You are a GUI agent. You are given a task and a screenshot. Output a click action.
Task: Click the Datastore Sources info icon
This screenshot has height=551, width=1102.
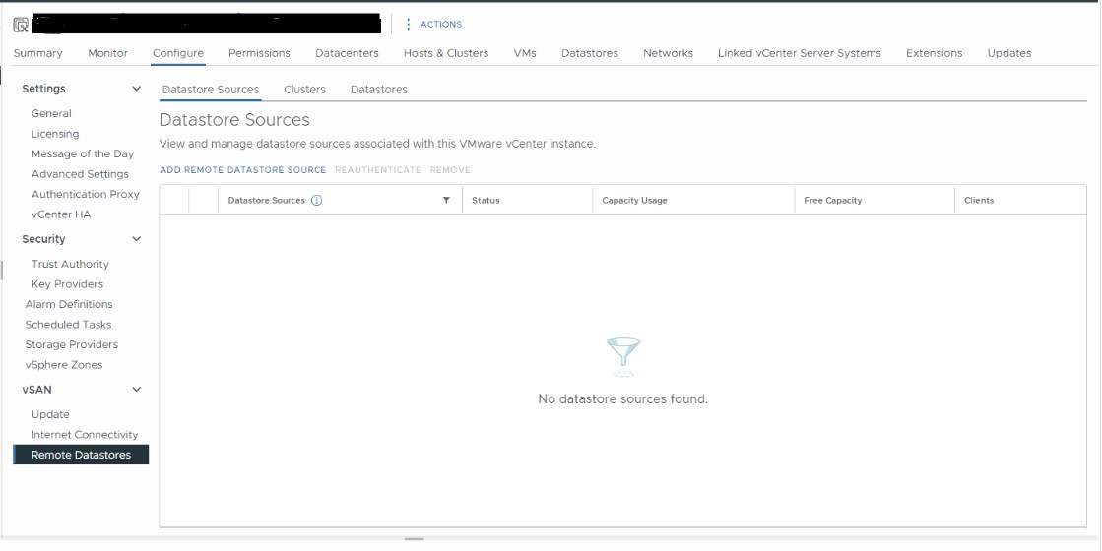click(x=316, y=200)
